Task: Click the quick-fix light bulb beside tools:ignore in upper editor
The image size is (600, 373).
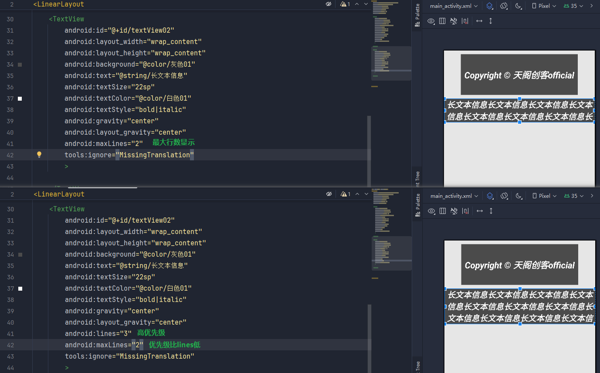Action: (x=39, y=154)
